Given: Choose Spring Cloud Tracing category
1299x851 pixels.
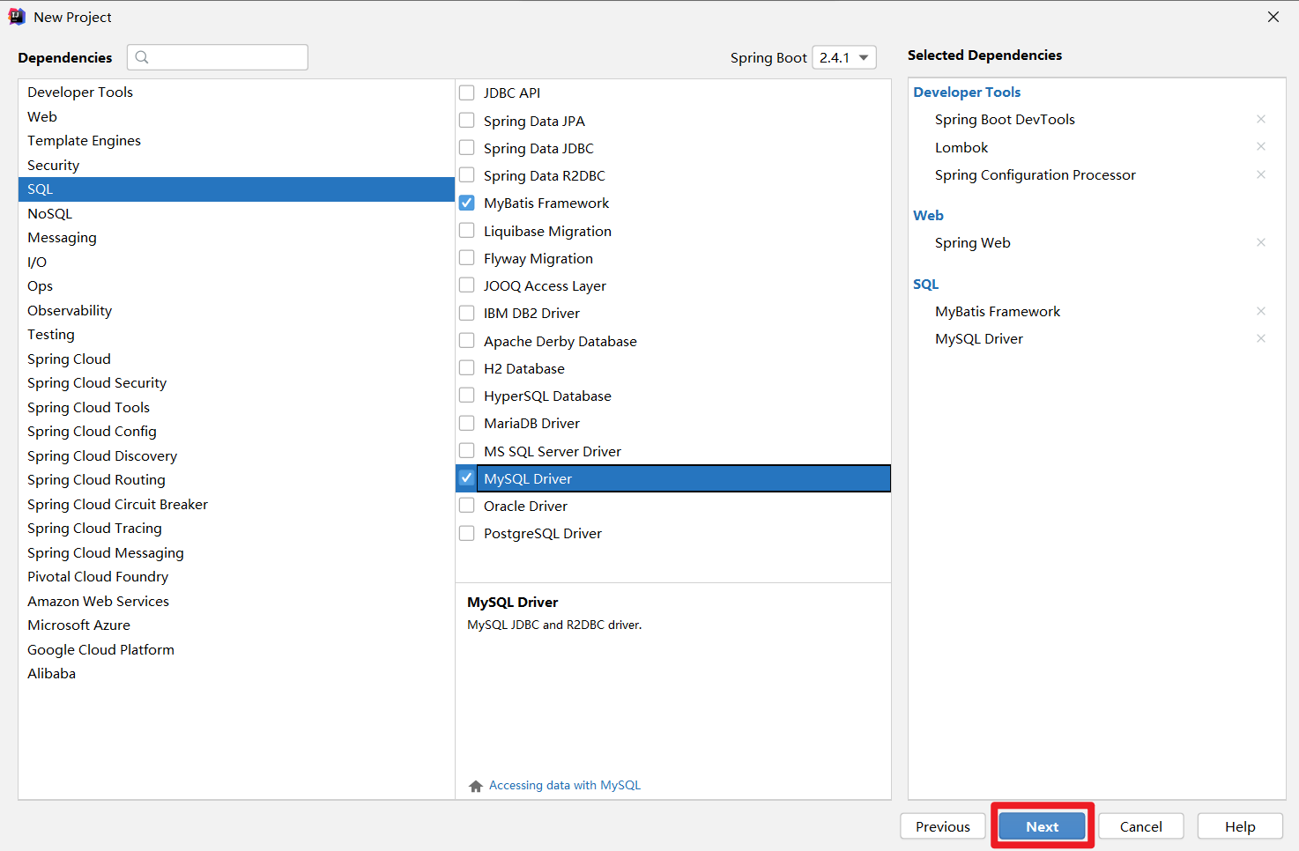Looking at the screenshot, I should click(x=236, y=528).
